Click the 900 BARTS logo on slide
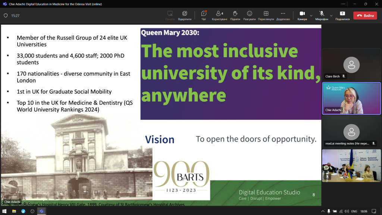 (181, 177)
